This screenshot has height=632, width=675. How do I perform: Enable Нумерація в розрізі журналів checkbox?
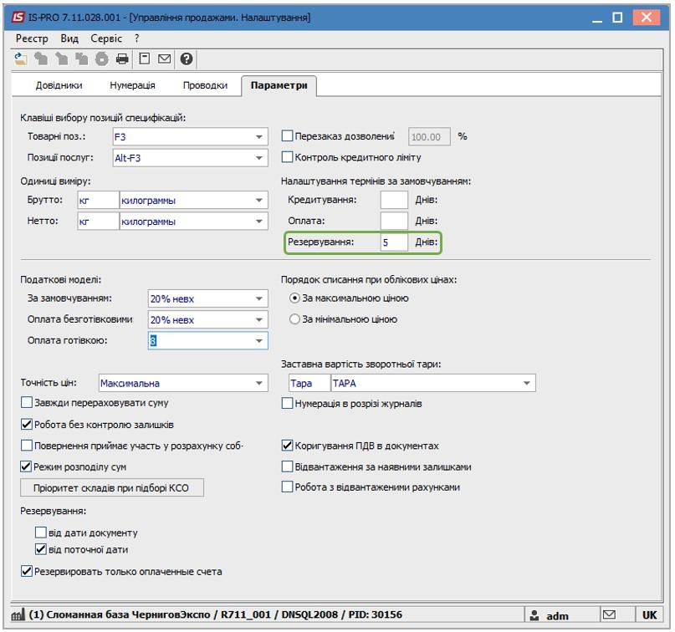pos(287,403)
